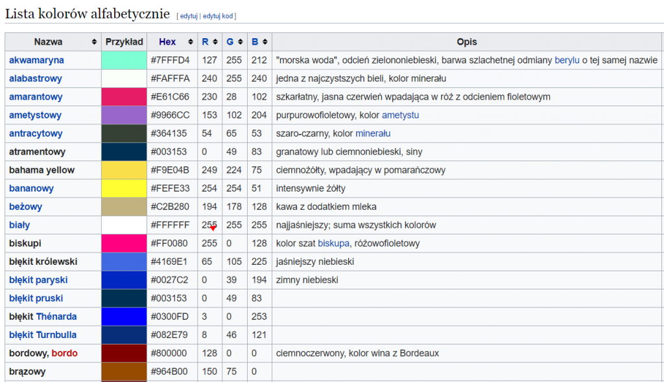Click sort arrows next to R header
Image resolution: width=664 pixels, height=382 pixels.
[215, 42]
